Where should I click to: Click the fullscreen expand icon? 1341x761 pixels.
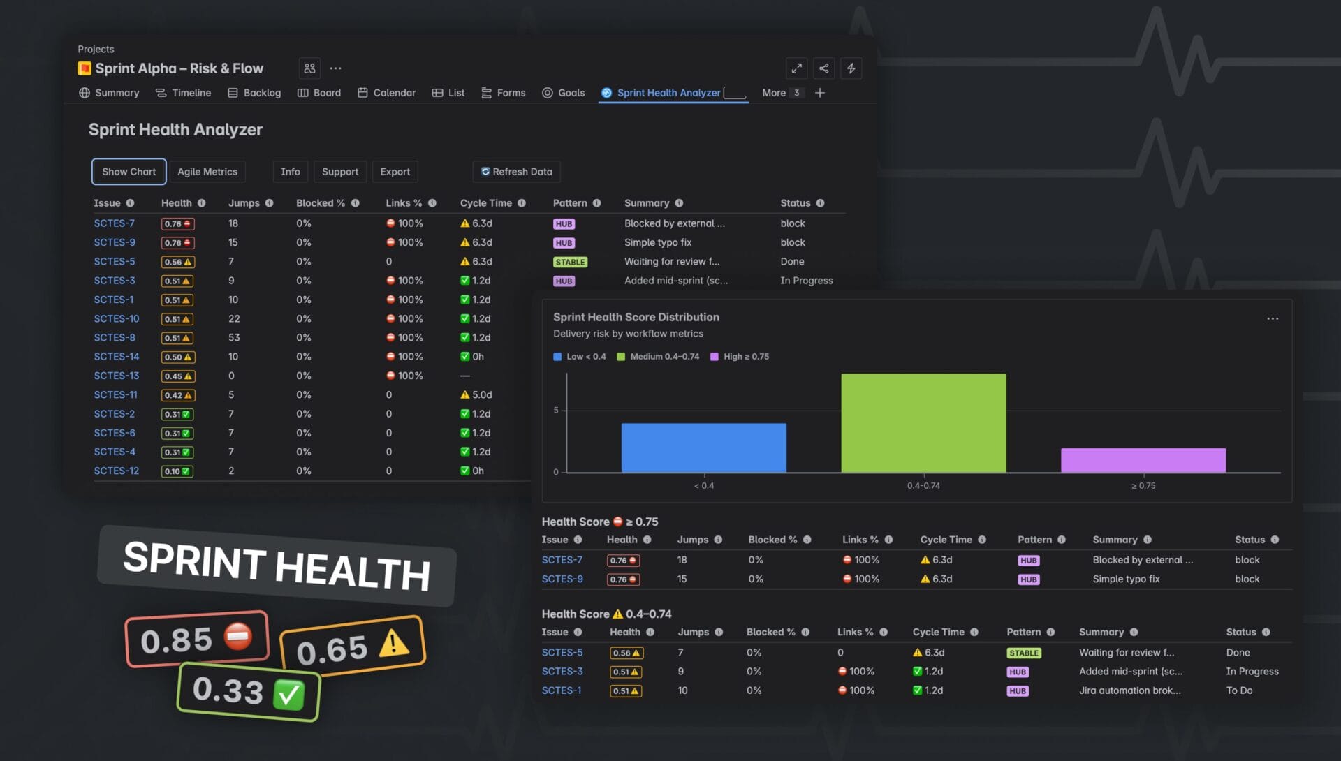click(796, 68)
